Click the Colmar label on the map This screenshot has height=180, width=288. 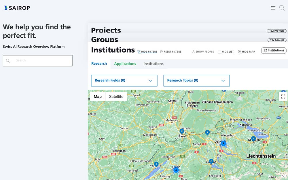pyautogui.click(x=173, y=101)
